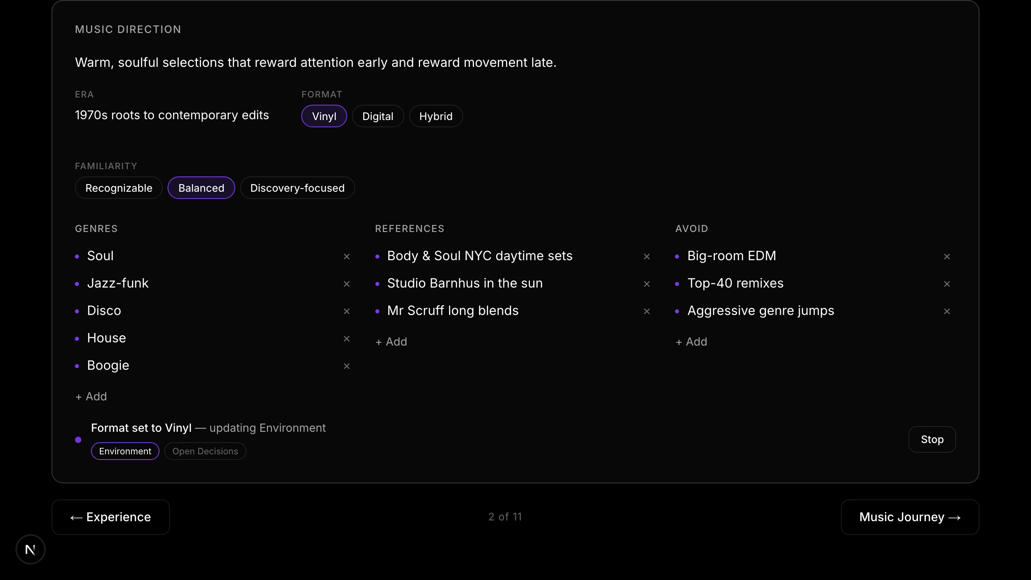Go back to Experience page
Screen dimensions: 1031x580
tap(111, 517)
